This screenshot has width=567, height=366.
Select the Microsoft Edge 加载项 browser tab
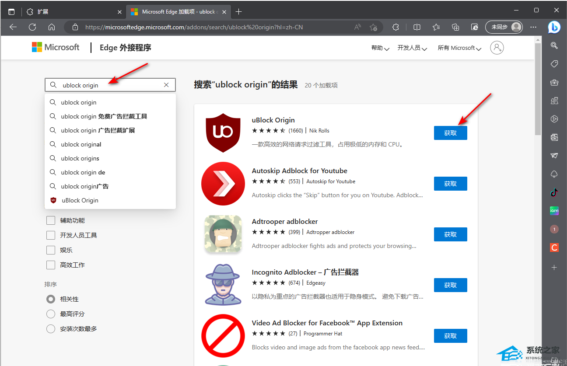pos(178,12)
